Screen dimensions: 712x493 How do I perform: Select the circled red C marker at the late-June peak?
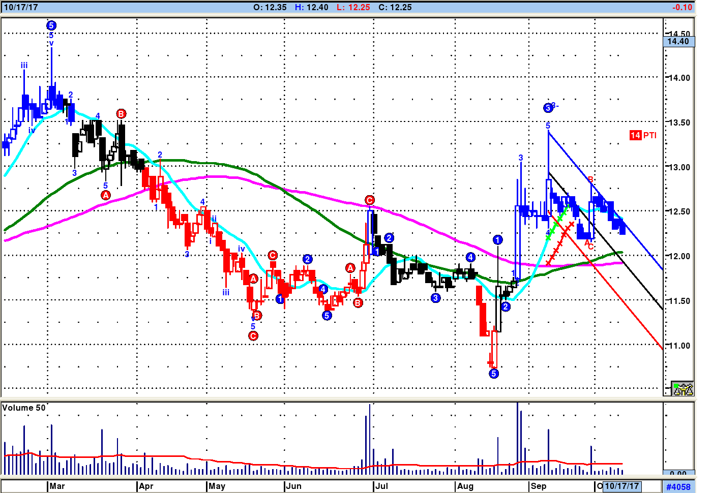(x=370, y=200)
